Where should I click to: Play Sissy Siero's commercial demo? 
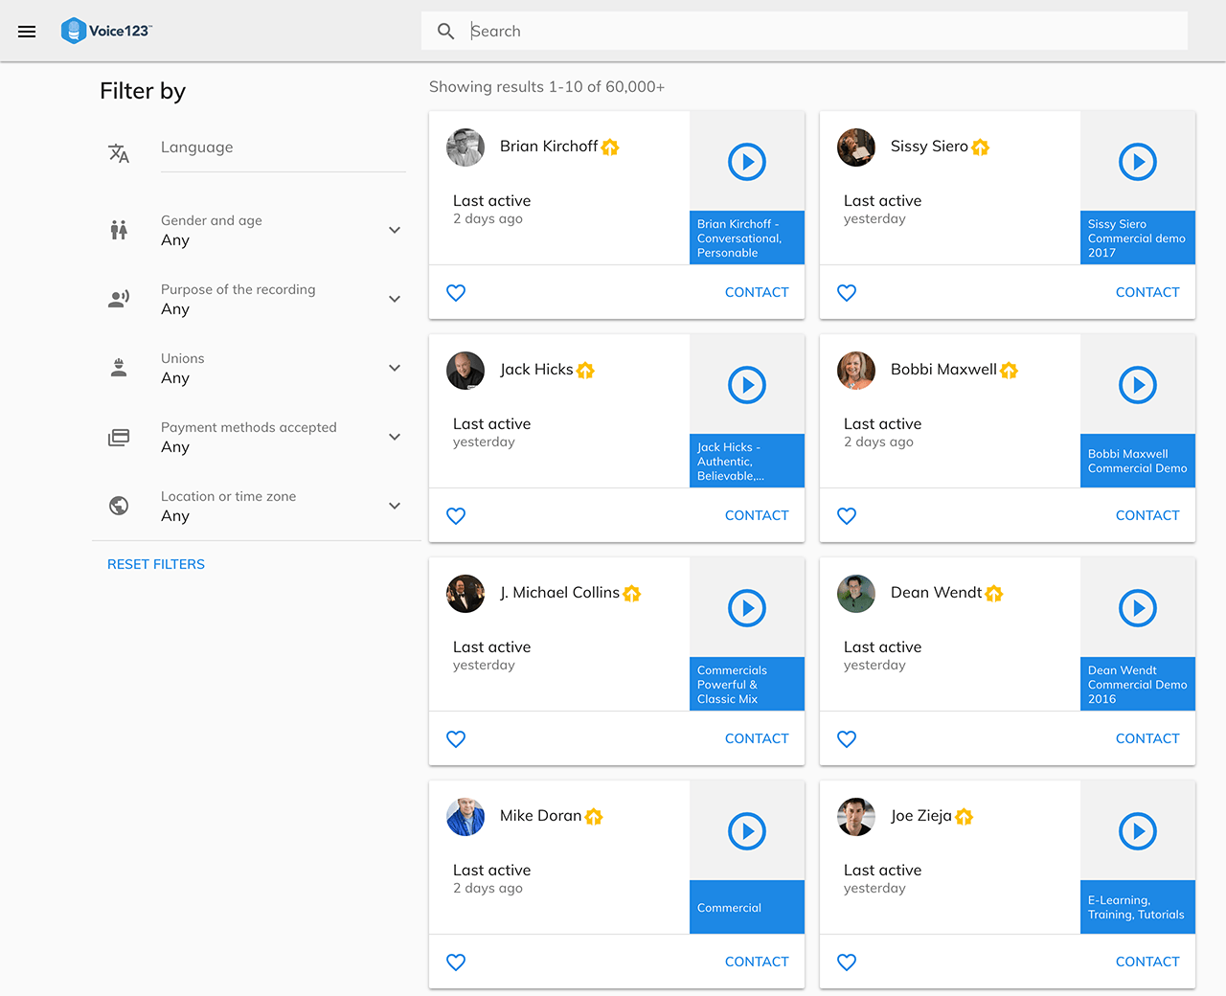click(x=1138, y=162)
